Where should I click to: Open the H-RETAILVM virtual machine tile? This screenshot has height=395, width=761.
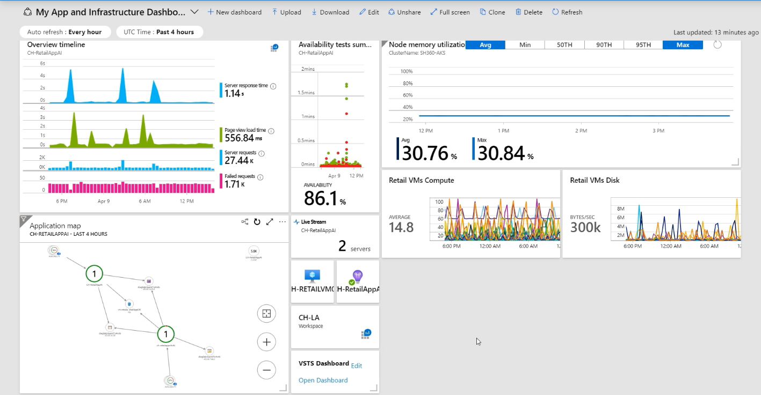point(312,281)
